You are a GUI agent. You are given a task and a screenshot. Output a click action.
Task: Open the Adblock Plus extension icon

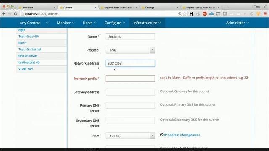click(x=205, y=14)
